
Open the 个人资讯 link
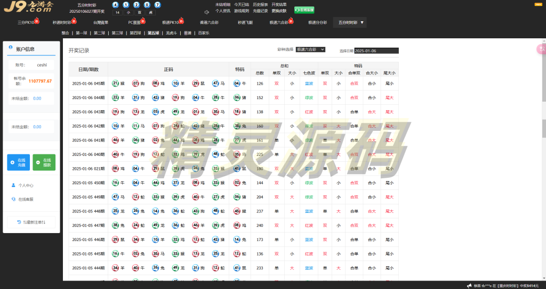point(223,11)
